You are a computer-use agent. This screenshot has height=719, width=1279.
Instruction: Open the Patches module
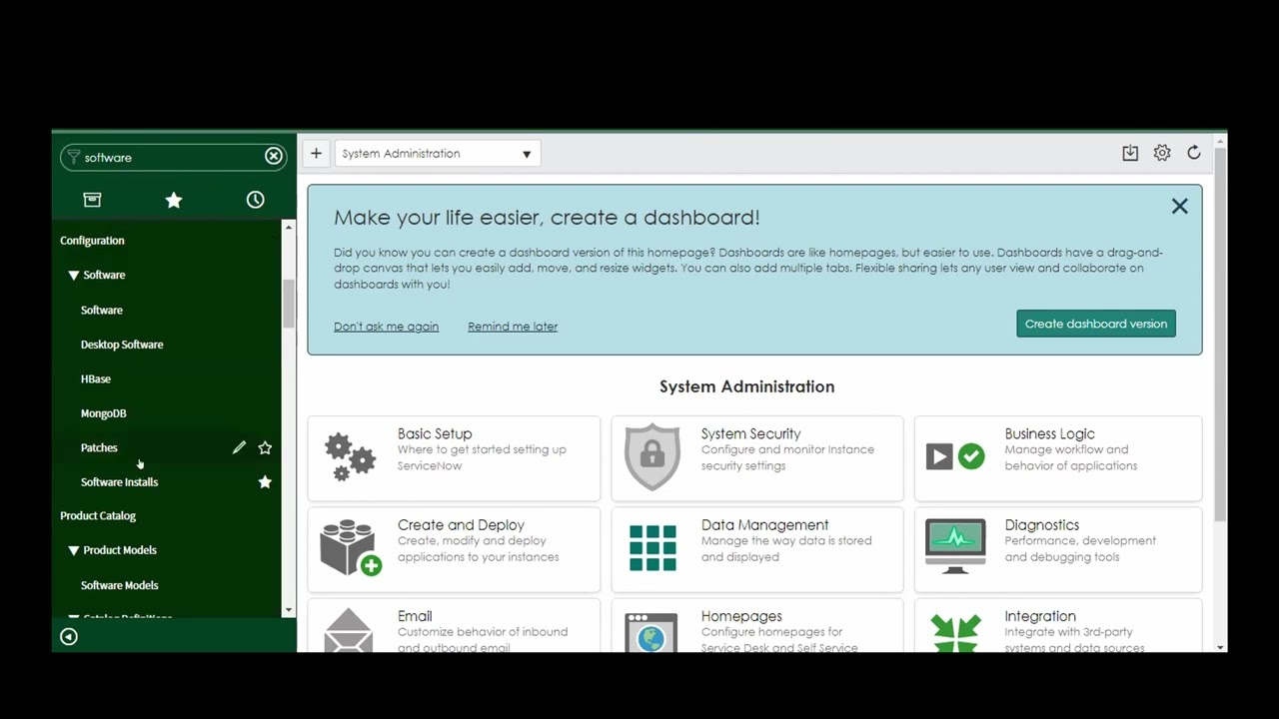99,448
